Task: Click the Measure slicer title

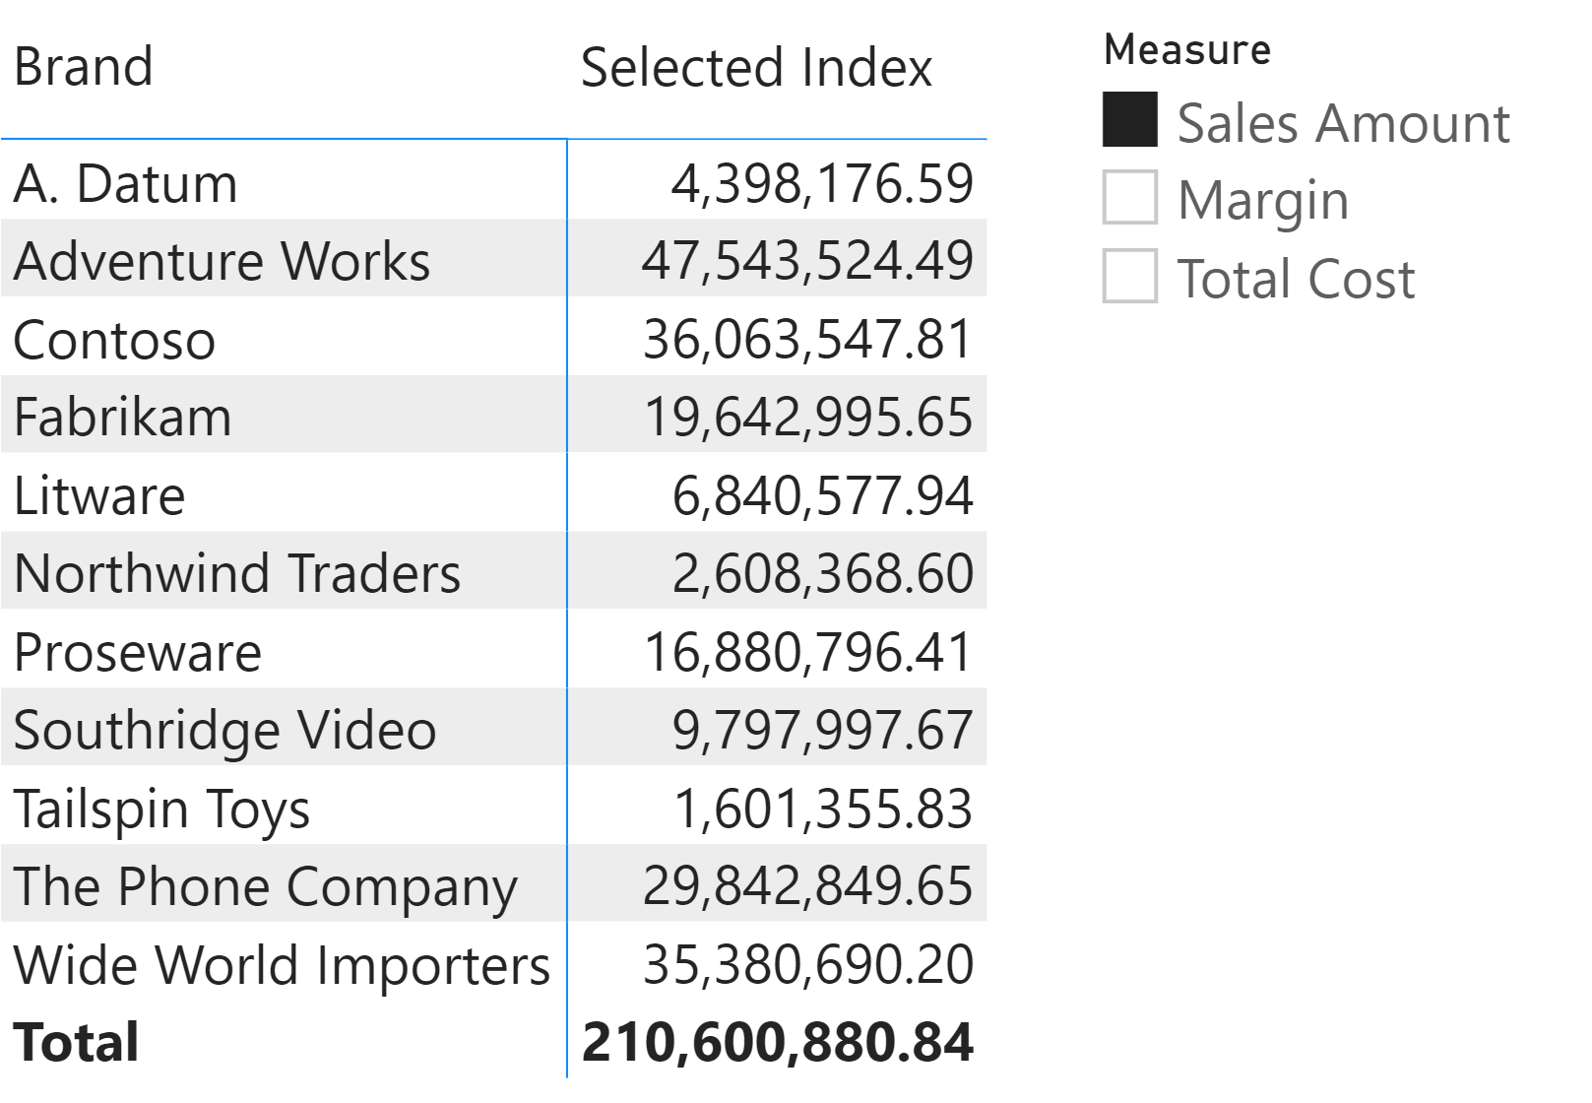Action: click(1187, 49)
